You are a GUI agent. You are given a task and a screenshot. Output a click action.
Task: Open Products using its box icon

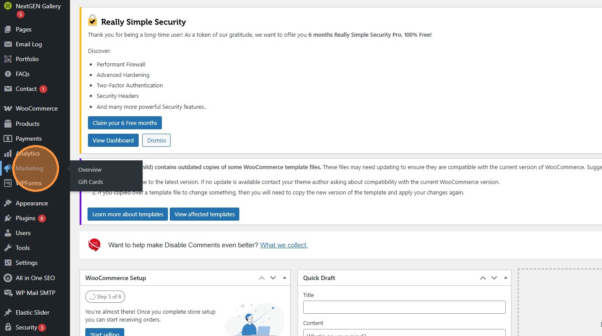7,124
